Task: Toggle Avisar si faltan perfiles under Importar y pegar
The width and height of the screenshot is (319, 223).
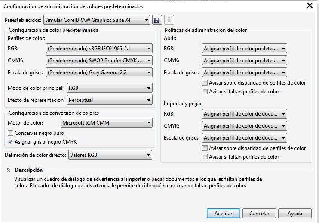Action: (x=205, y=157)
